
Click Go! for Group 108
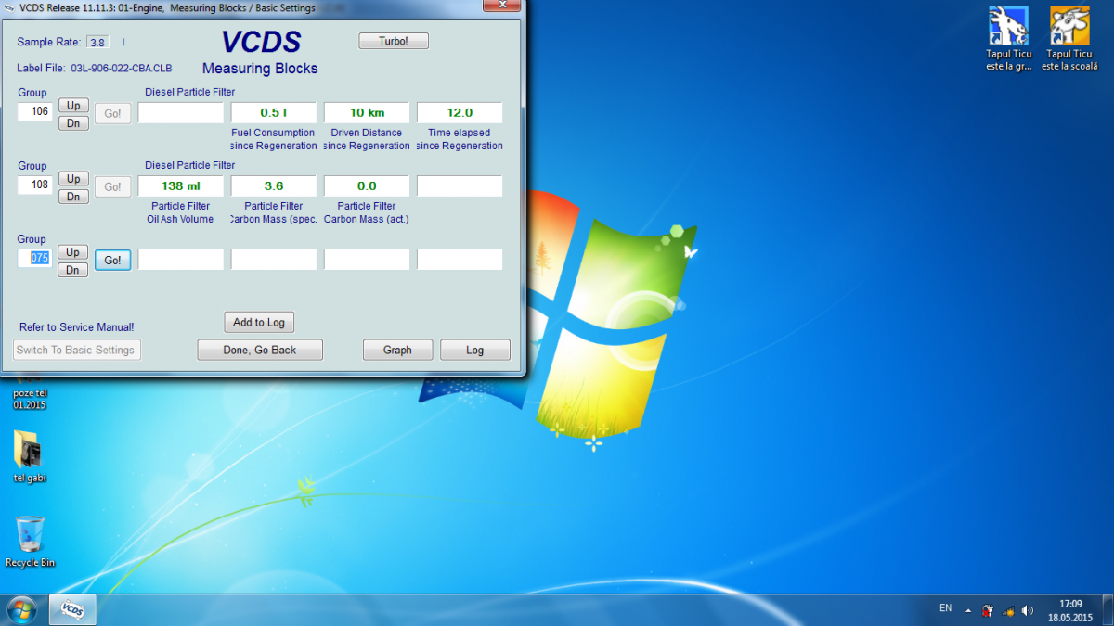coord(112,186)
